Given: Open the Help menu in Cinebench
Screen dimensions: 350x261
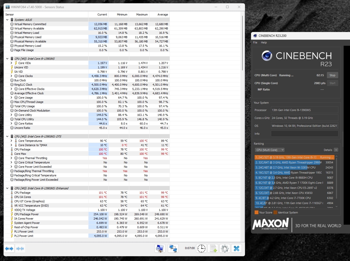Looking at the screenshot, I should pyautogui.click(x=264, y=42).
